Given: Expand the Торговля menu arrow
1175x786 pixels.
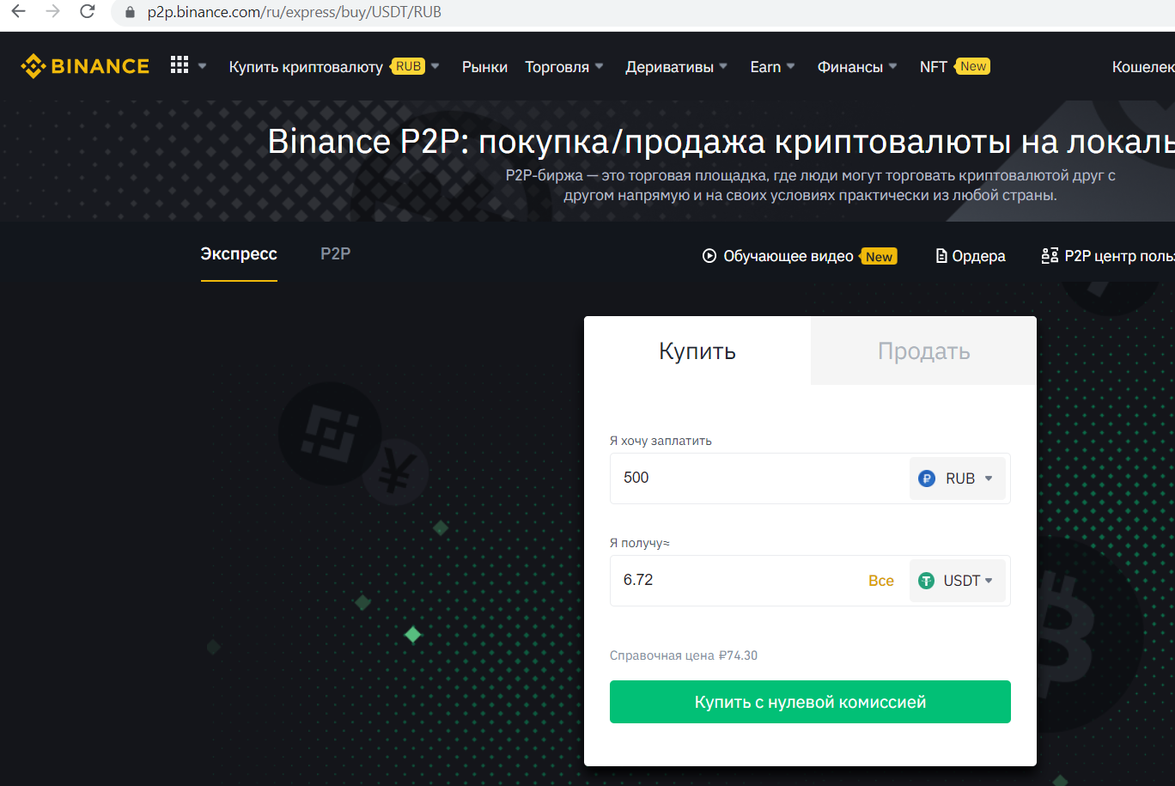Looking at the screenshot, I should pyautogui.click(x=600, y=66).
